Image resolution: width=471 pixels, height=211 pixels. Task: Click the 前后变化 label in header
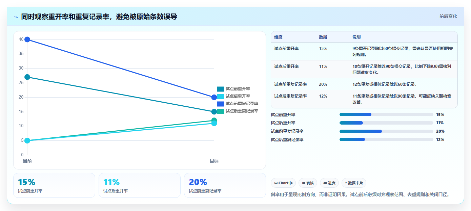coord(448,16)
